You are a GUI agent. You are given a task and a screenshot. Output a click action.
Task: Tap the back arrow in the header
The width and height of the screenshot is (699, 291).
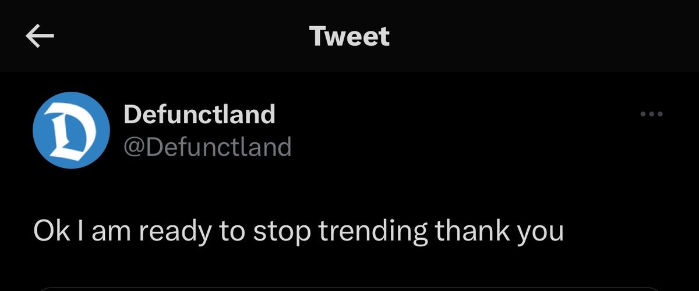click(40, 37)
